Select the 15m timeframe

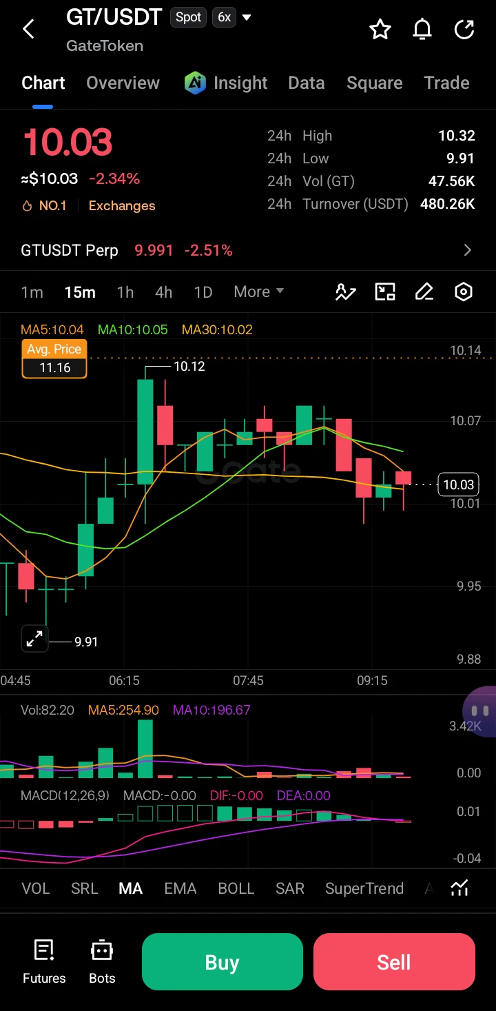click(80, 292)
